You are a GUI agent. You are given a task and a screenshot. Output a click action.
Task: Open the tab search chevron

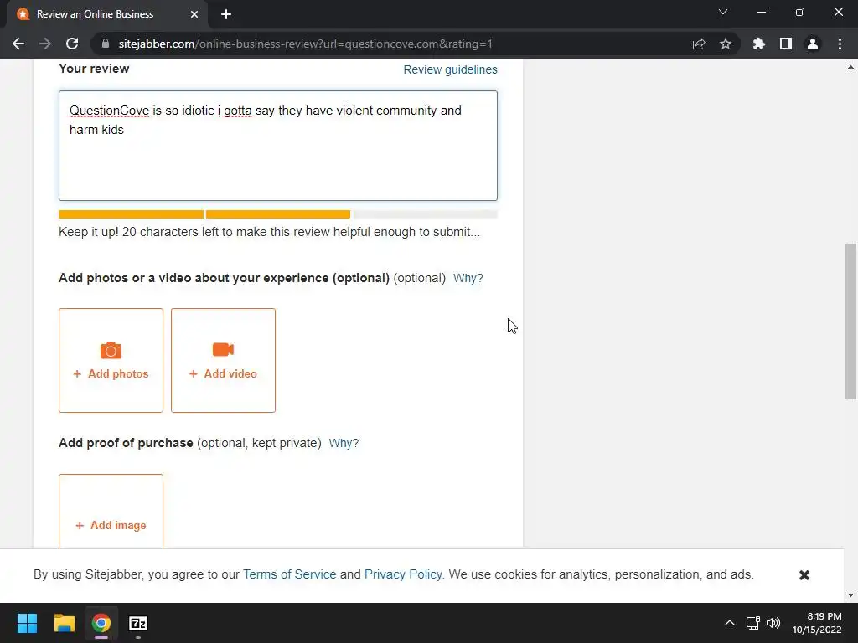coord(723,12)
